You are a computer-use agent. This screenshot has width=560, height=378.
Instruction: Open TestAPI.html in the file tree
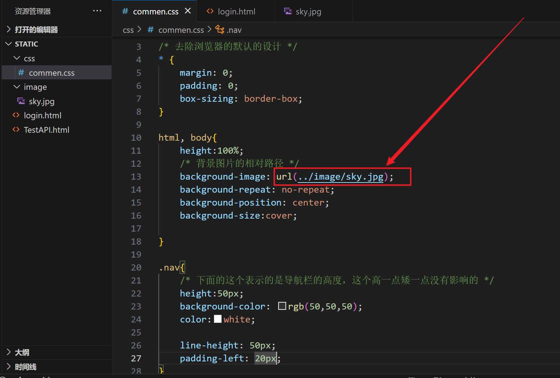(x=57, y=130)
